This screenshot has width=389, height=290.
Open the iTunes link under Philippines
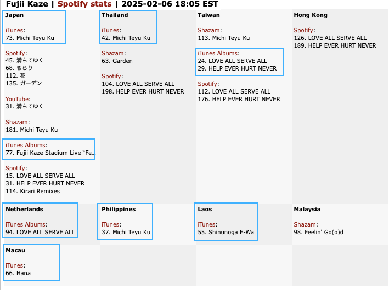click(110, 224)
